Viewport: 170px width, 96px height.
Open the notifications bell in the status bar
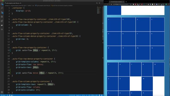point(102,95)
